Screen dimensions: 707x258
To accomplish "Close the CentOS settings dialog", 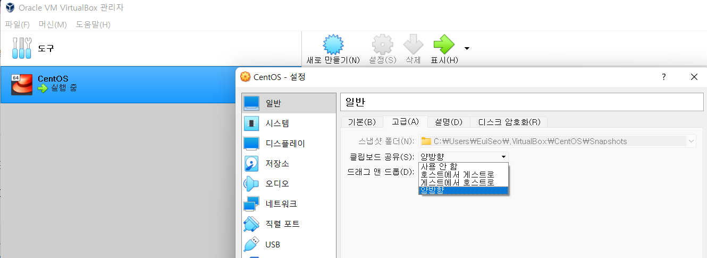I will click(694, 77).
